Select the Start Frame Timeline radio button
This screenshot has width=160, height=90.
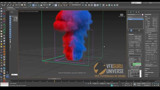pos(129,45)
